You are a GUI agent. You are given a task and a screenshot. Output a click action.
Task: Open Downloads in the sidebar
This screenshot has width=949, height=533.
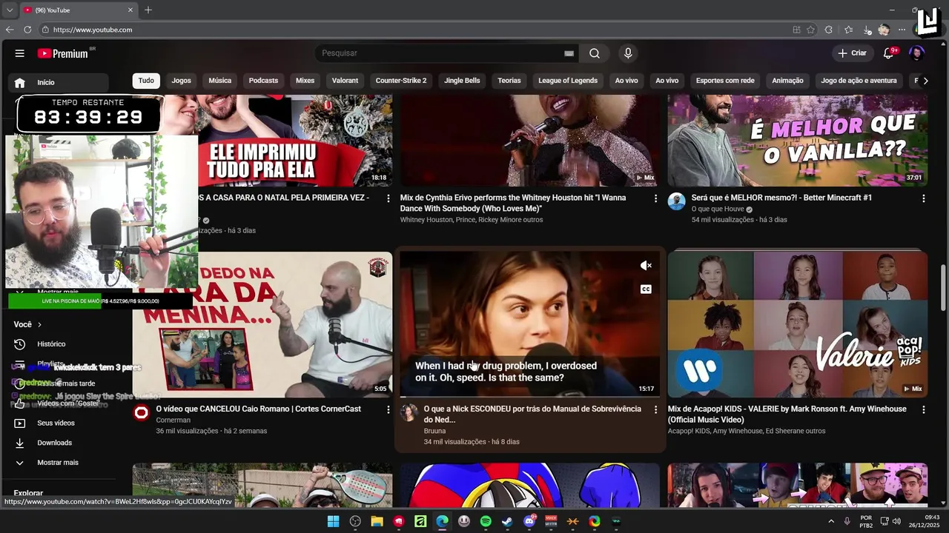click(54, 443)
